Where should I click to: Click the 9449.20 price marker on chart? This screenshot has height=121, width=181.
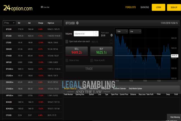[x=174, y=56]
